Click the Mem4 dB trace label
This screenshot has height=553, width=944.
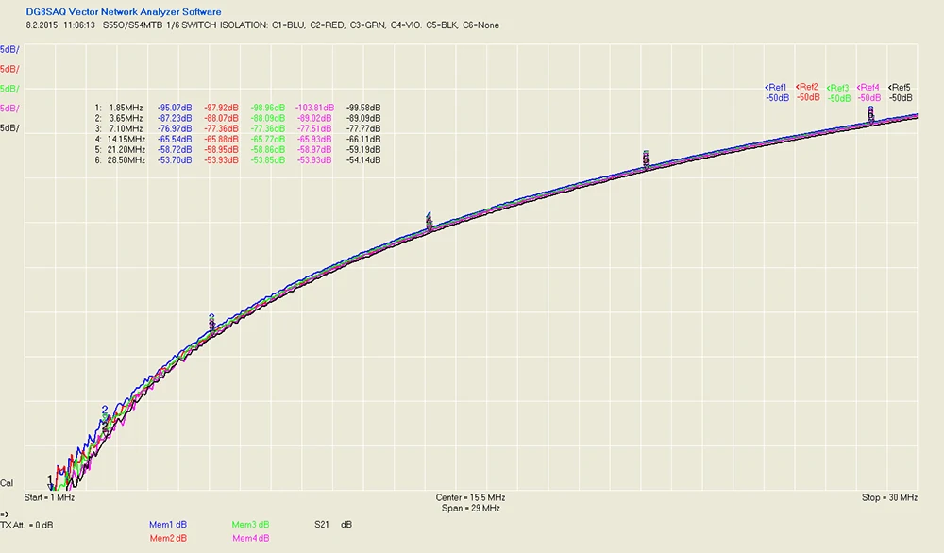[250, 538]
